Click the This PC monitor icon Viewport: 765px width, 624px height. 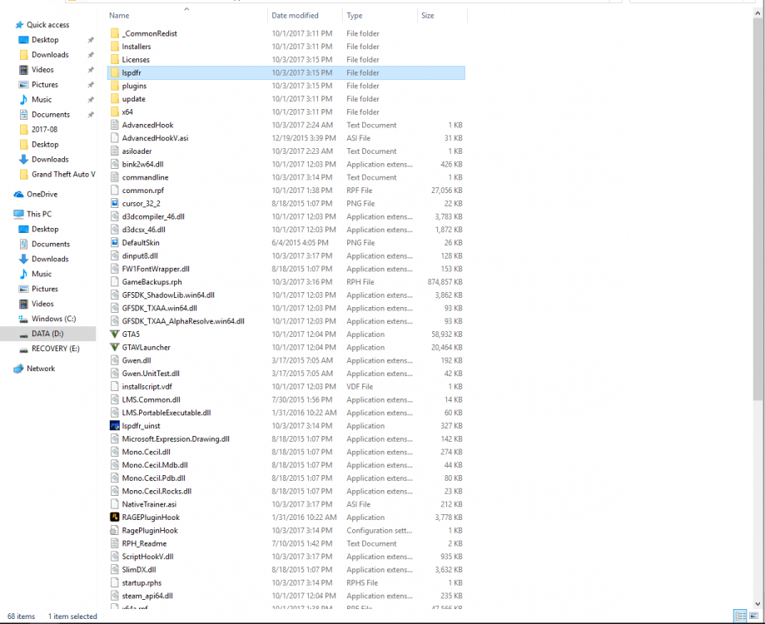(19, 214)
